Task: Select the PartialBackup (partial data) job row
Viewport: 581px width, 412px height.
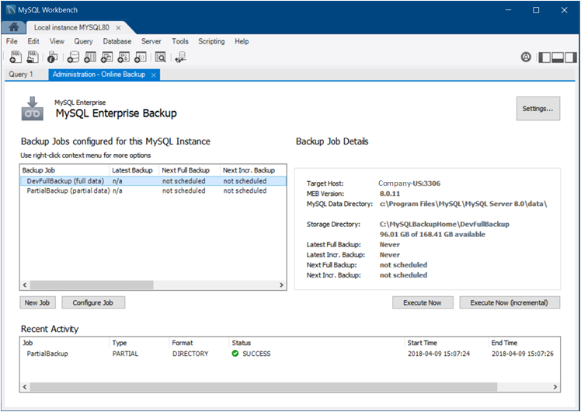Action: (68, 190)
